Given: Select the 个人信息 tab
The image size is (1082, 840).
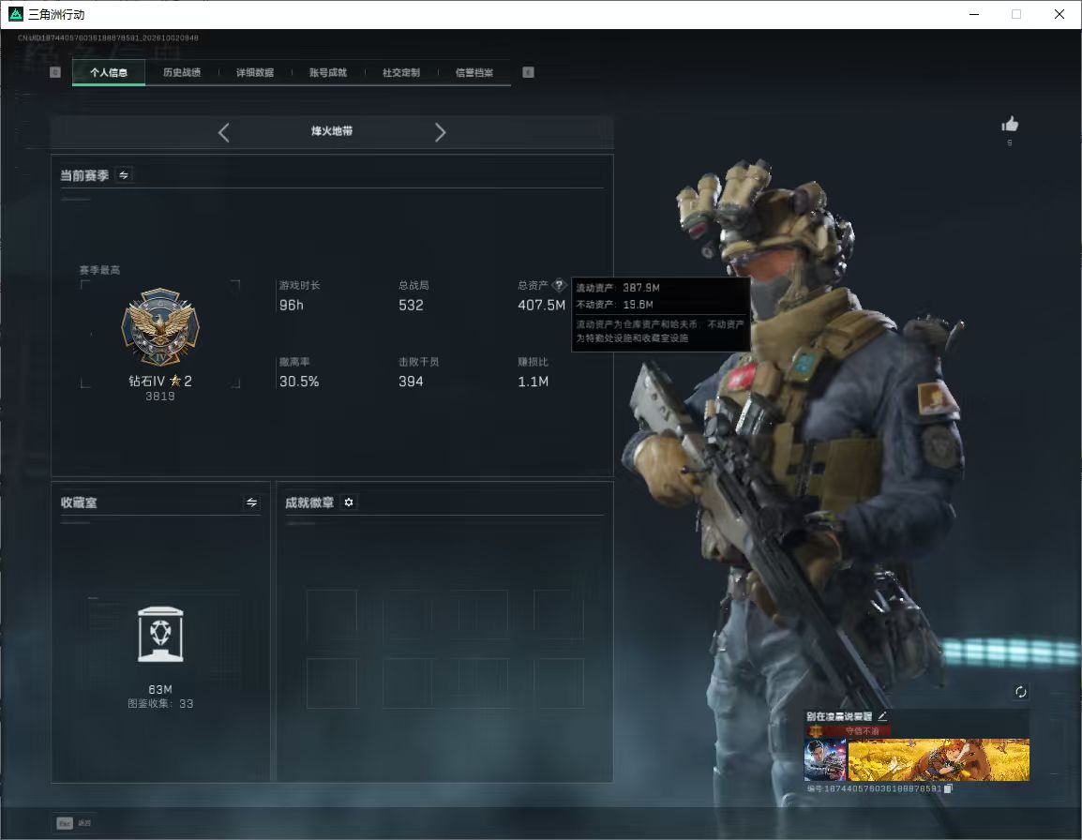Looking at the screenshot, I should point(109,72).
